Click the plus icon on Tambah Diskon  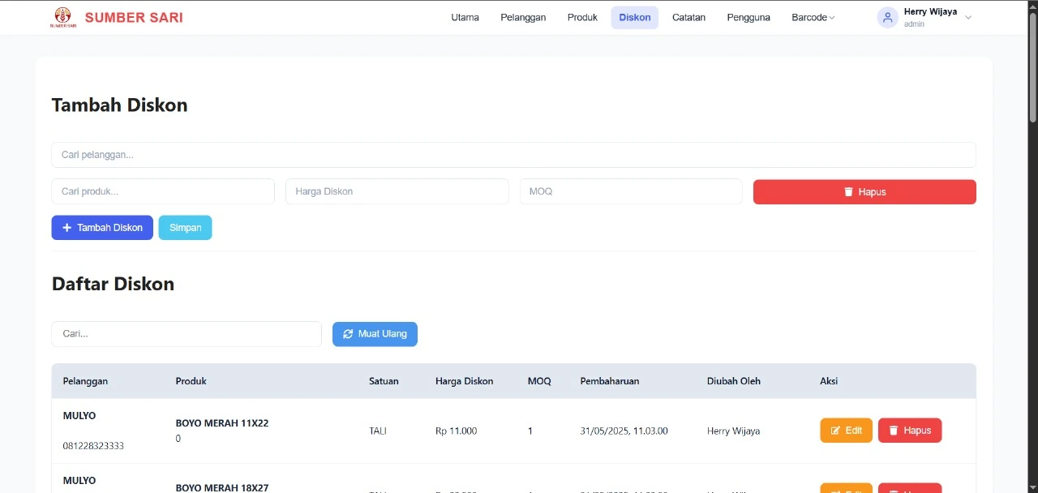[67, 228]
